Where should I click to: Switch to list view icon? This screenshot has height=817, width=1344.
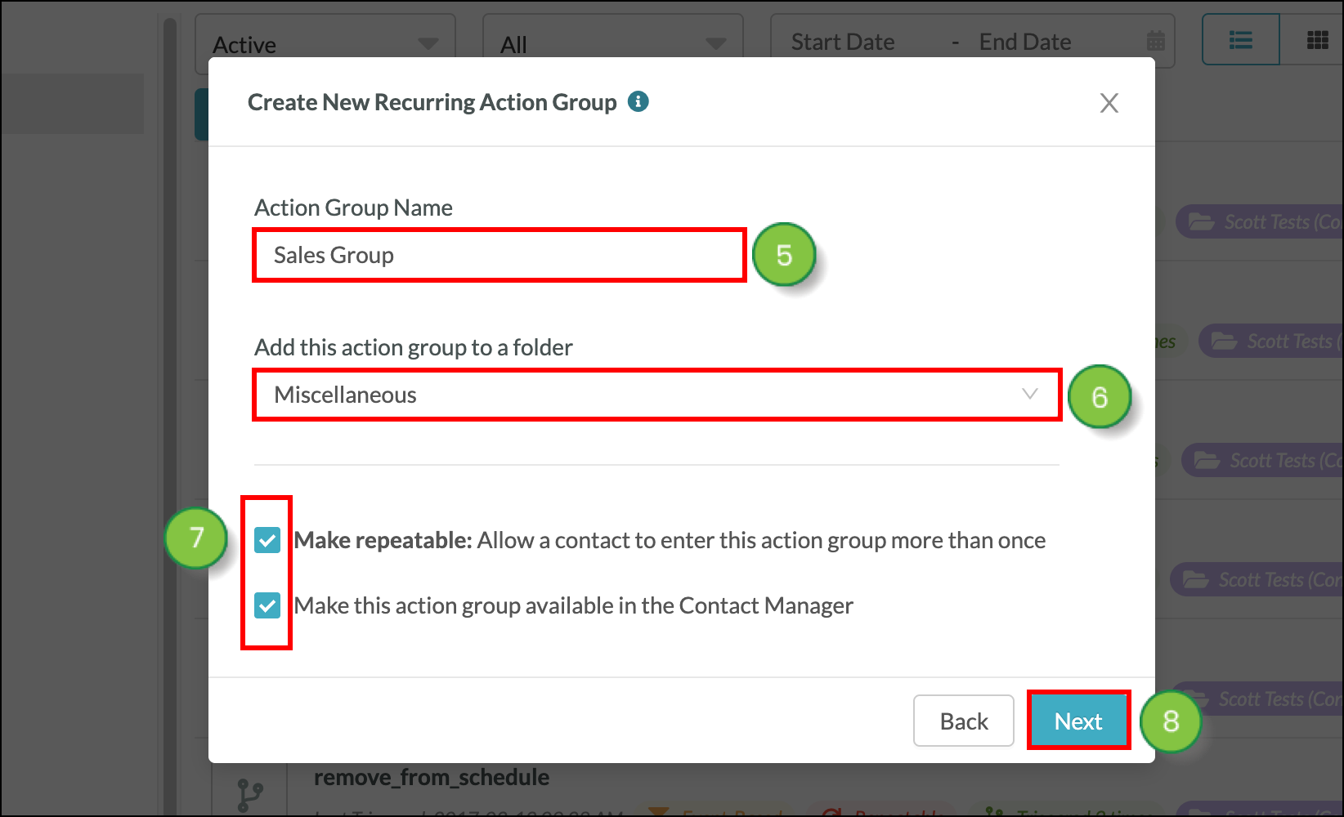(x=1241, y=40)
